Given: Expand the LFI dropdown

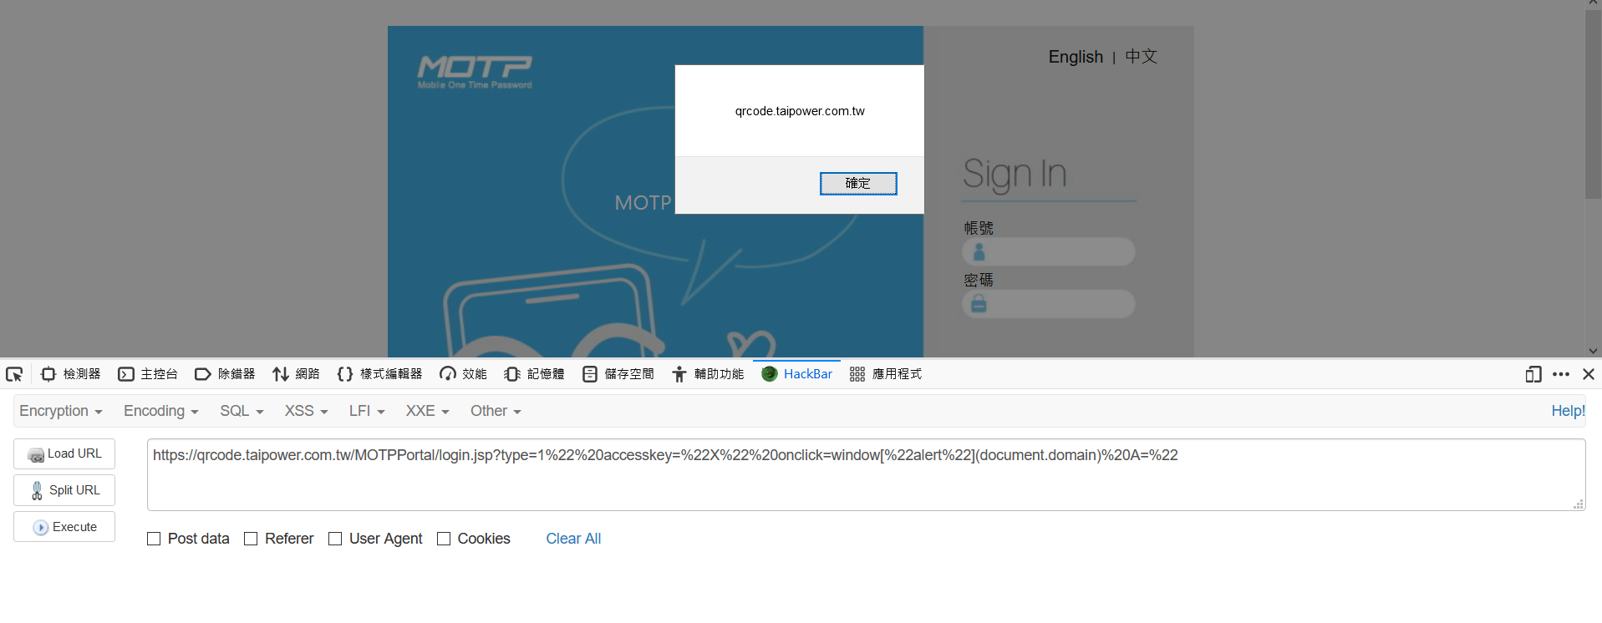Looking at the screenshot, I should (367, 411).
